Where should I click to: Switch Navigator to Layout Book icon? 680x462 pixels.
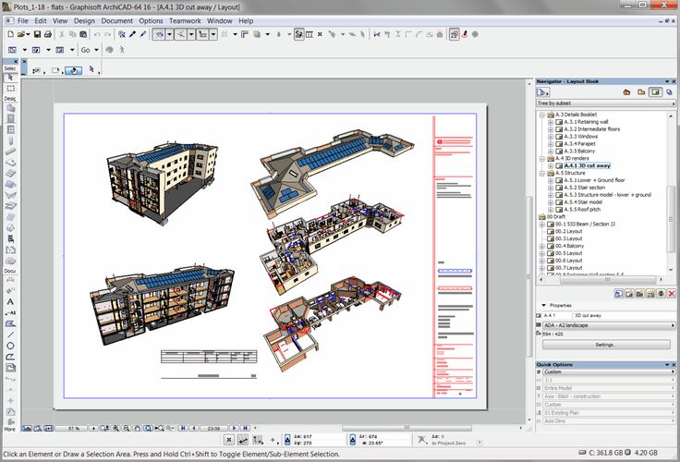coord(654,92)
